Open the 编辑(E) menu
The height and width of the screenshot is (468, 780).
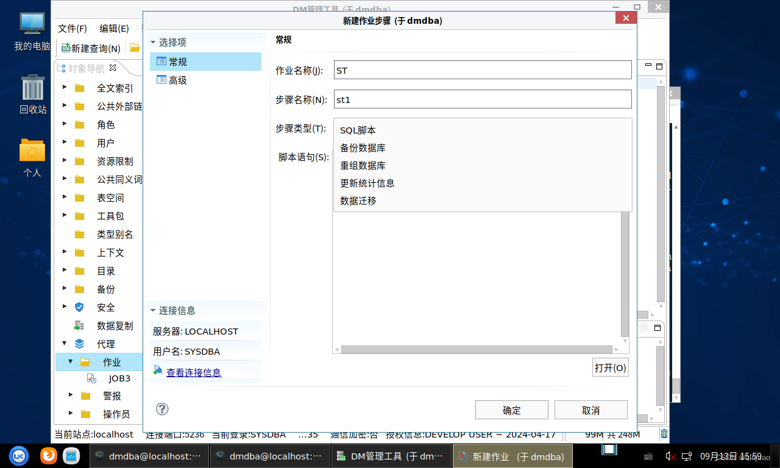(115, 29)
